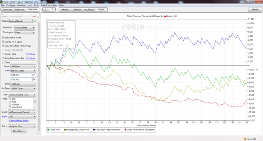Screen dimensions: 263x141
Task: Open the calendar picker for 27.06.2021
Action: 33,80
